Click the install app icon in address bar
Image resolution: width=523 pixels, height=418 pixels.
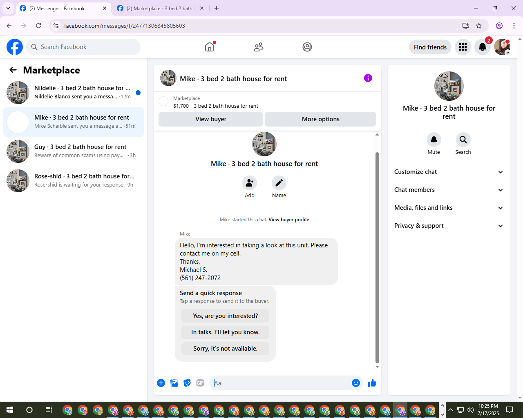pyautogui.click(x=466, y=26)
